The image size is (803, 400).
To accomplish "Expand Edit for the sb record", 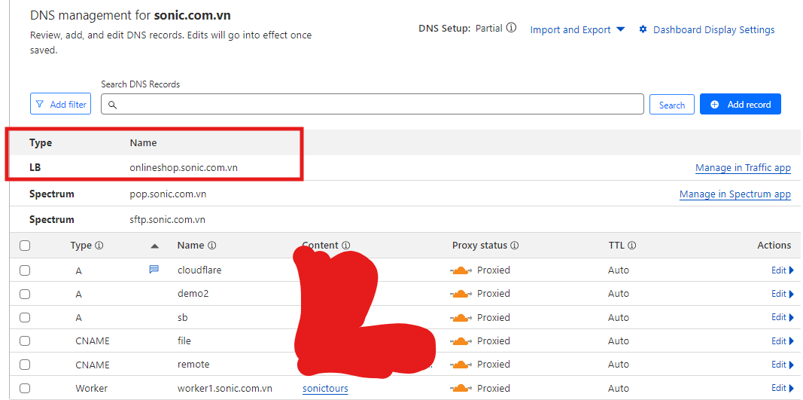I will point(782,317).
